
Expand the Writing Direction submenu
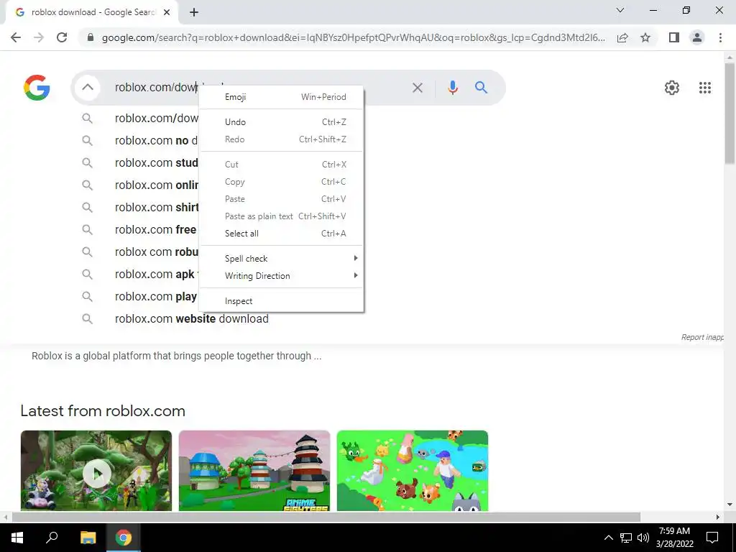click(281, 276)
